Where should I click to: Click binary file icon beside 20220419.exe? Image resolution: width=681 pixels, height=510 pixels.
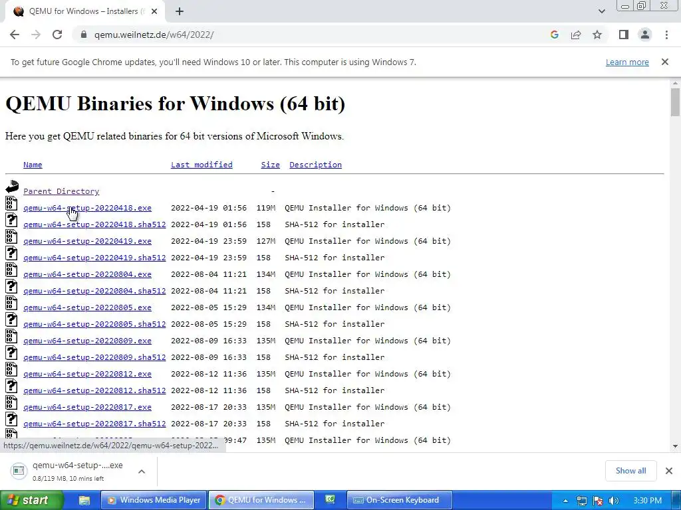coord(11,236)
